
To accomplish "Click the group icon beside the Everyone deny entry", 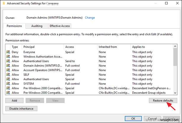I will click(8, 52).
